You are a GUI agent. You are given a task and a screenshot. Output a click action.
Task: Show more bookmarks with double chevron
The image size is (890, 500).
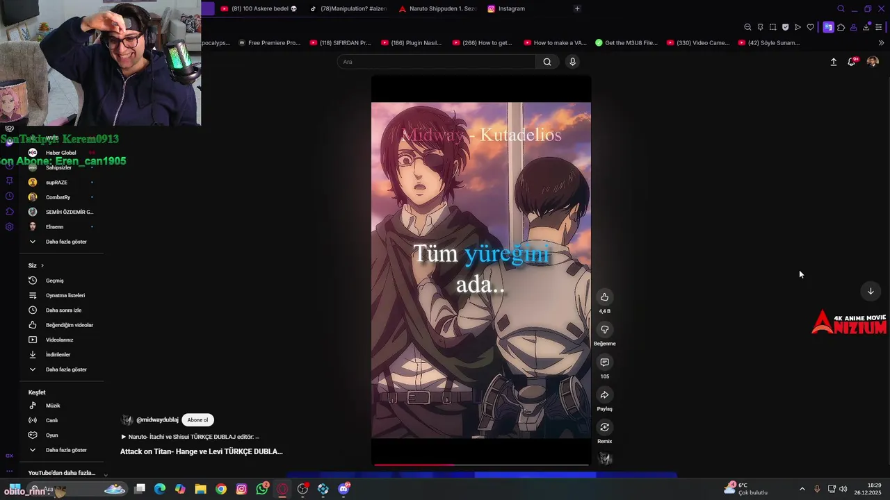click(881, 42)
